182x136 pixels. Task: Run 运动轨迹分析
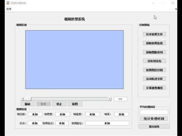tap(154, 79)
